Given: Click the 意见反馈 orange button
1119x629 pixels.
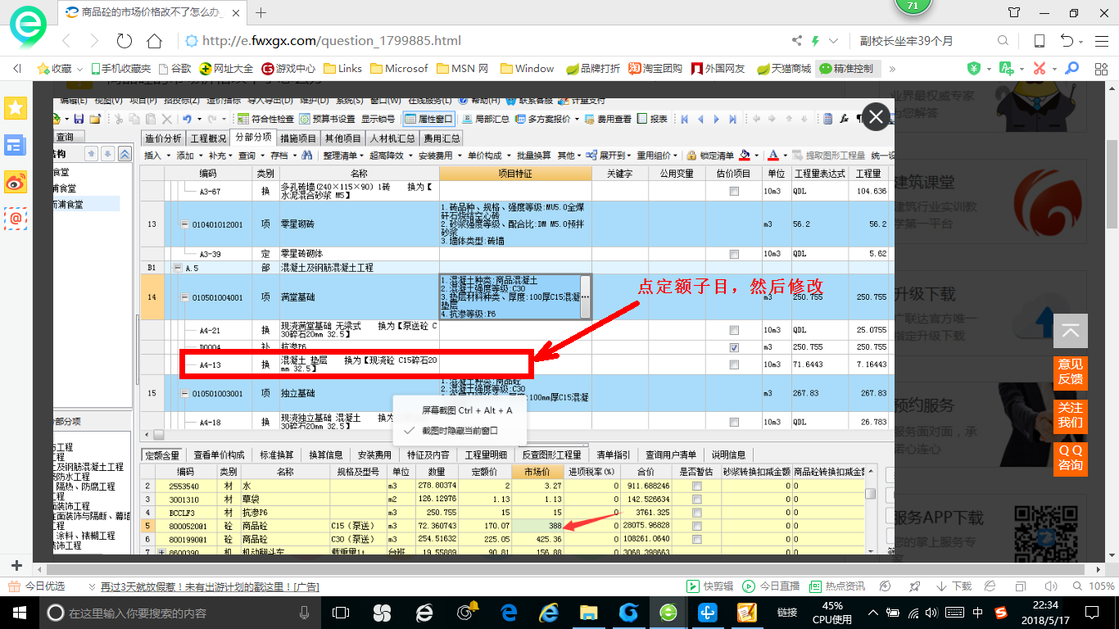Looking at the screenshot, I should click(1071, 372).
